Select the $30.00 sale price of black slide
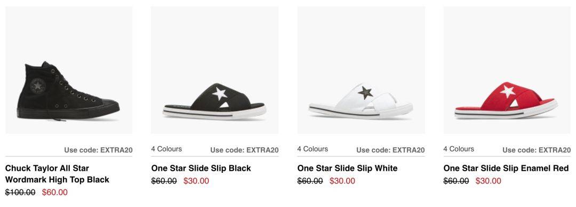Image resolution: width=576 pixels, height=207 pixels. click(x=196, y=181)
